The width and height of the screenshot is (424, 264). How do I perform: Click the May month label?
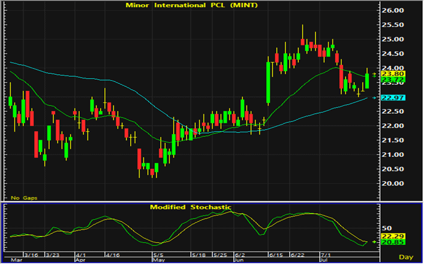point(158,260)
